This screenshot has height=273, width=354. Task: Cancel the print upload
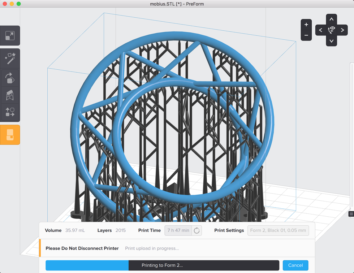click(295, 265)
